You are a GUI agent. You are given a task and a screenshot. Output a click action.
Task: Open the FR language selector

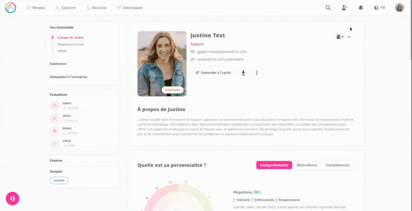[379, 7]
